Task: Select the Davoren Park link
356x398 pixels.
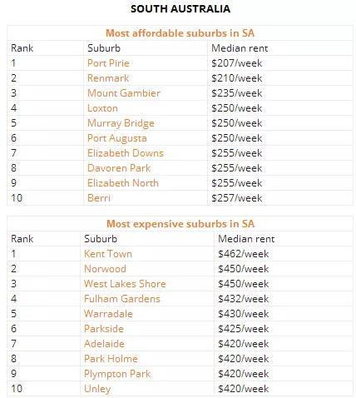Action: (x=119, y=168)
